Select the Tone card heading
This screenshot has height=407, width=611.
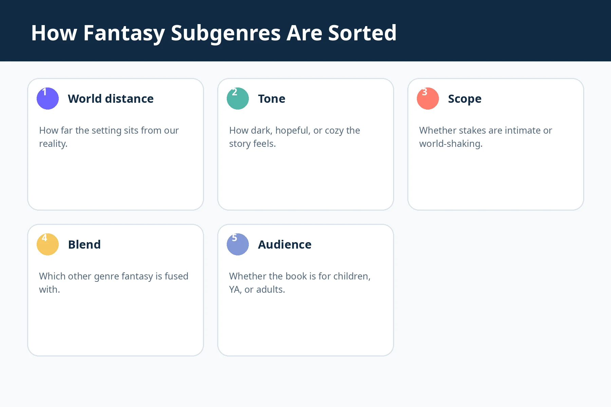point(272,99)
